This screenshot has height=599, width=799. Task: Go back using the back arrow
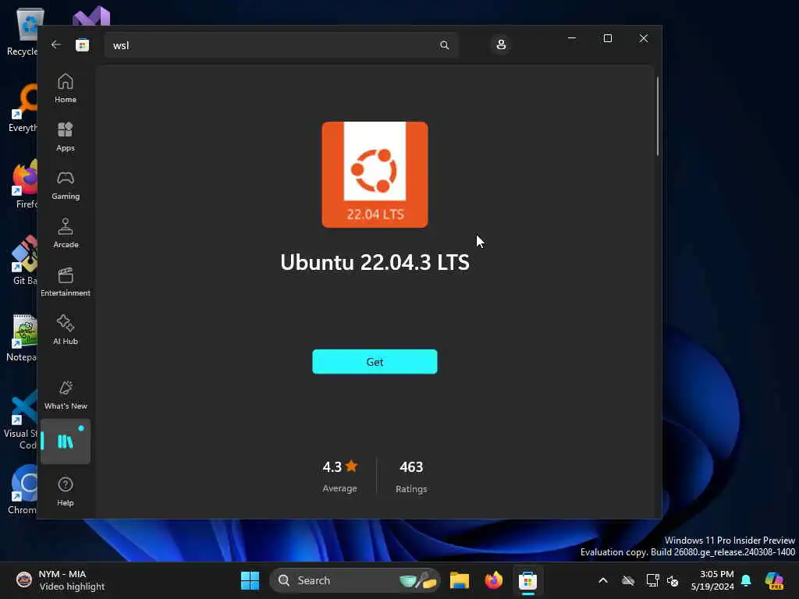click(x=56, y=44)
